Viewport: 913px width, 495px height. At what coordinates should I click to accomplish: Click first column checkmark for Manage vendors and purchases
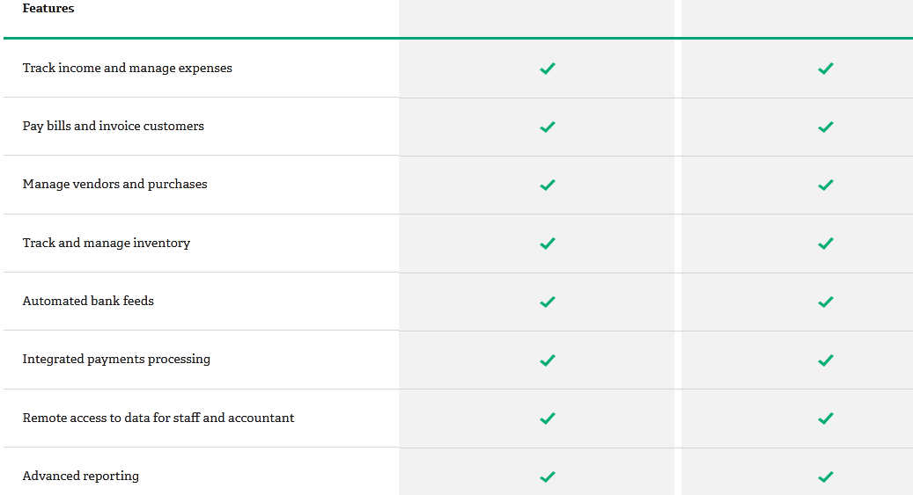pos(548,185)
